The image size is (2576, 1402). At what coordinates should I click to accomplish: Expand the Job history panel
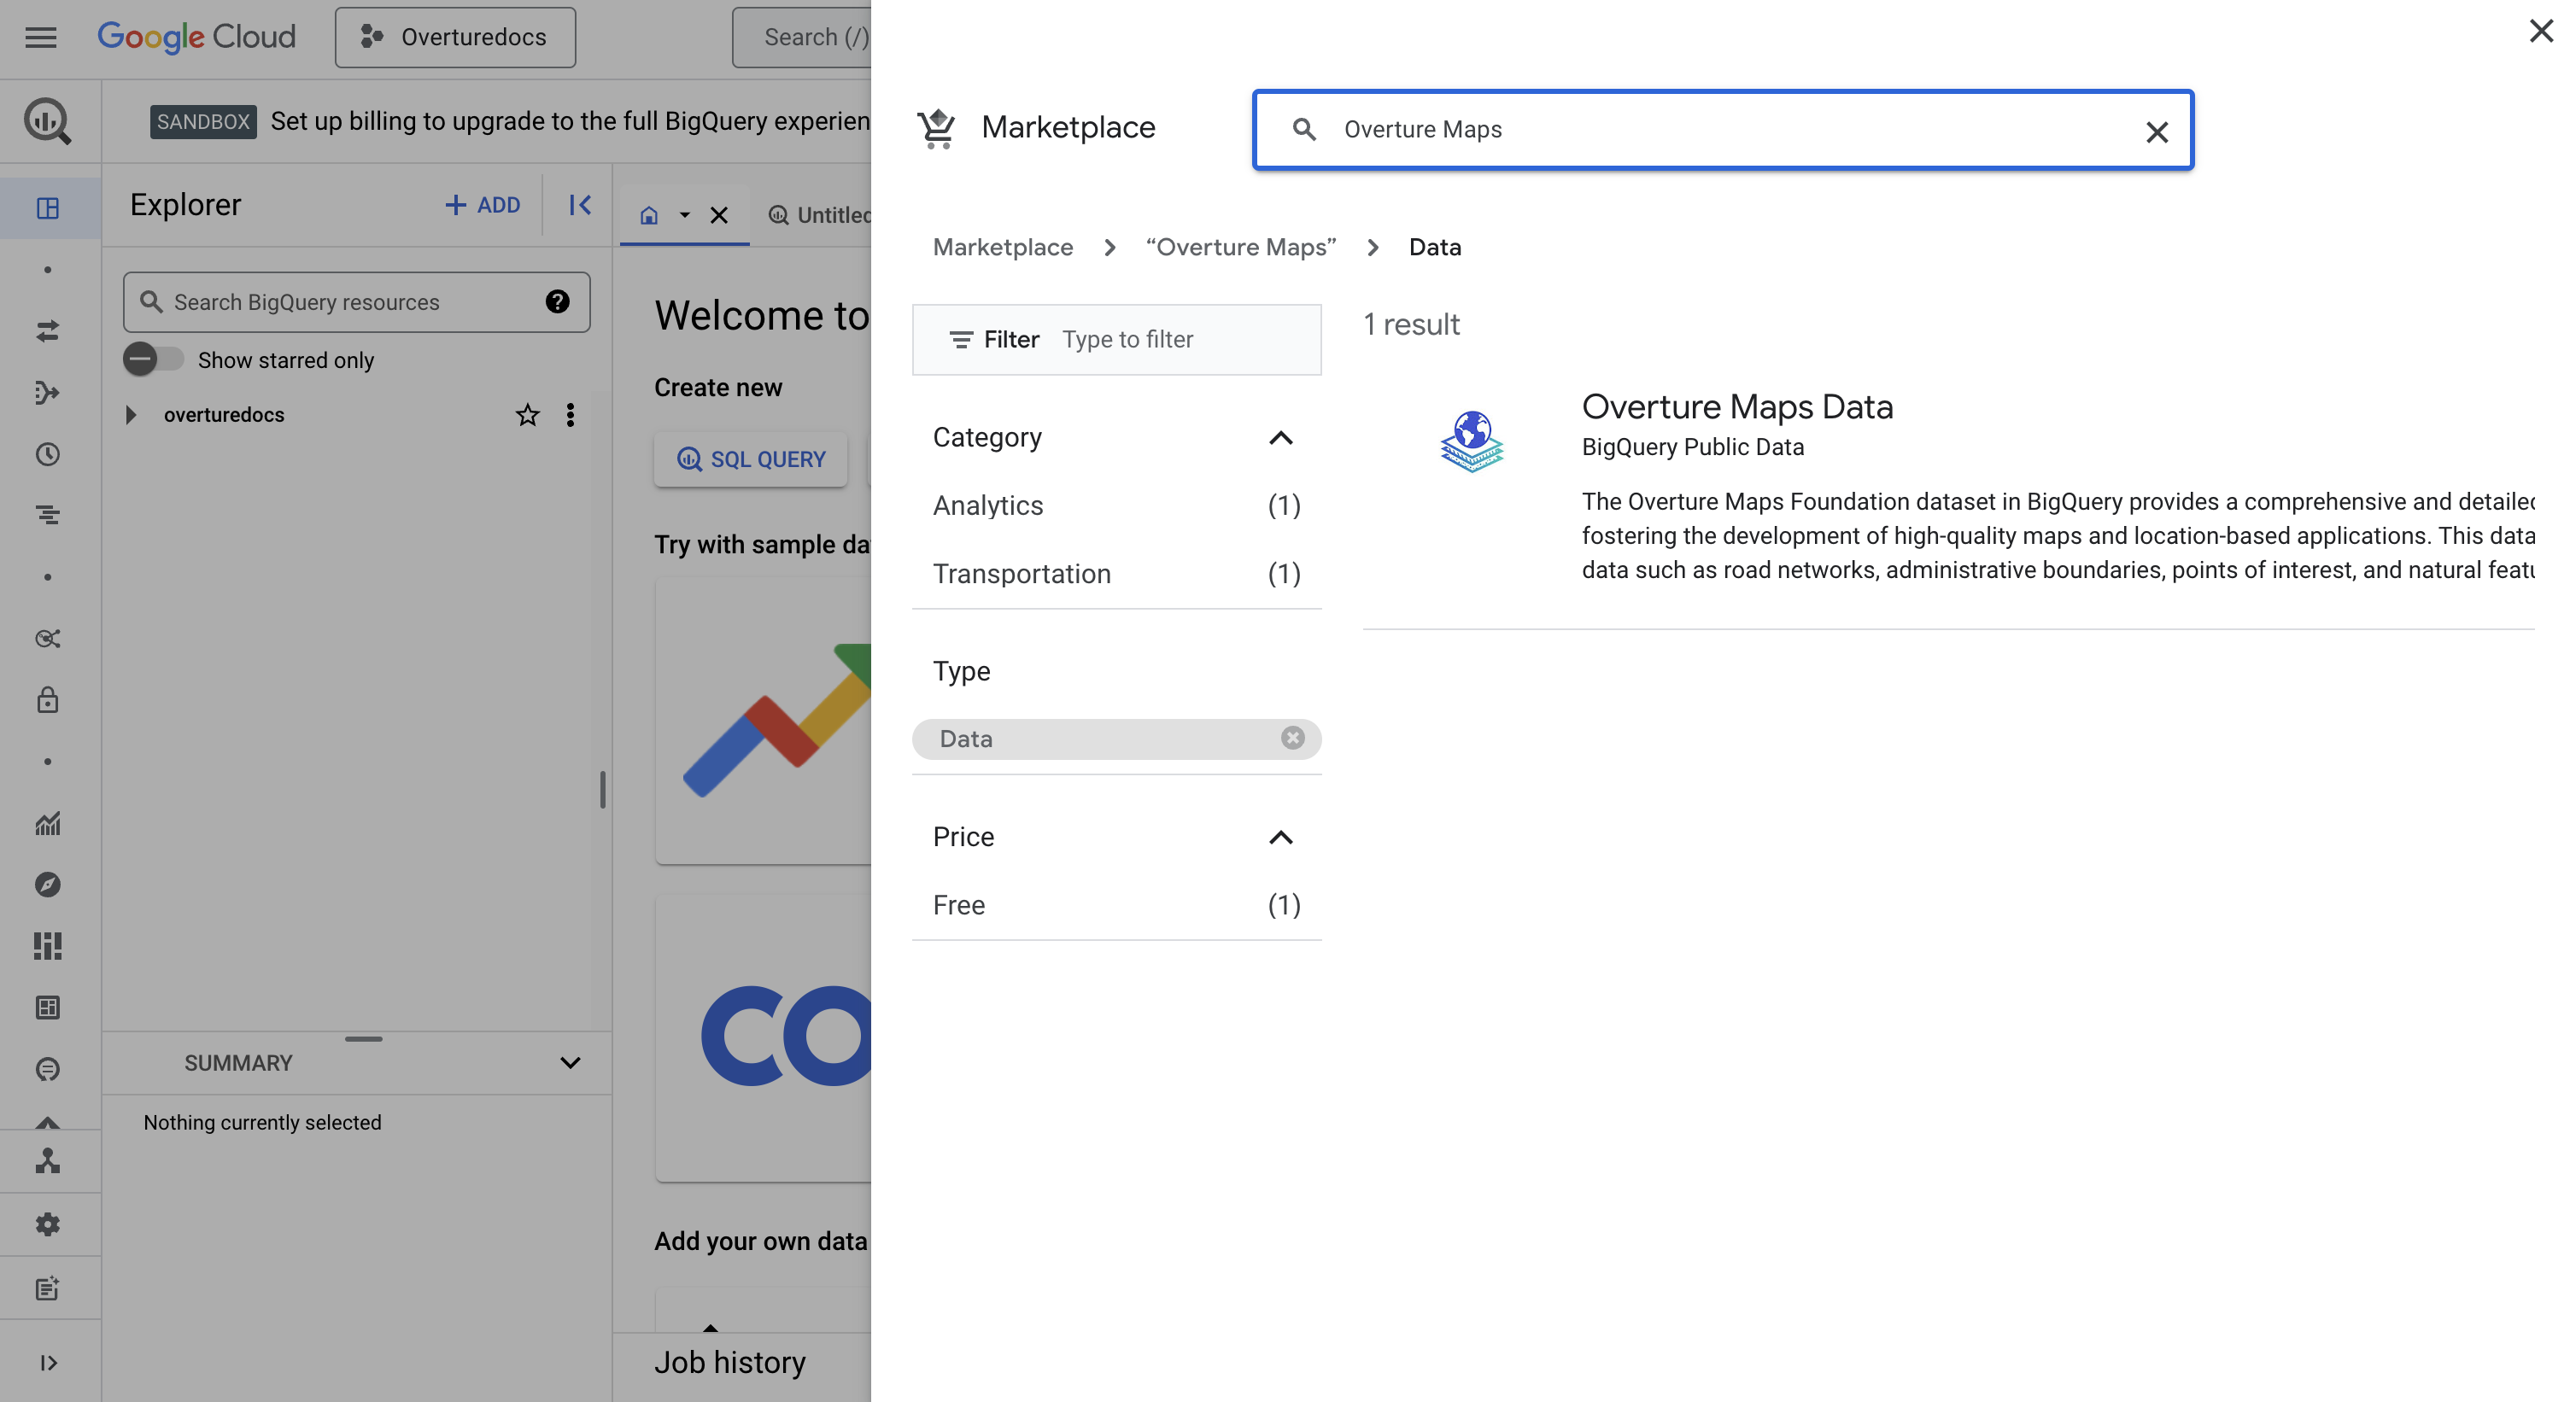pos(730,1362)
